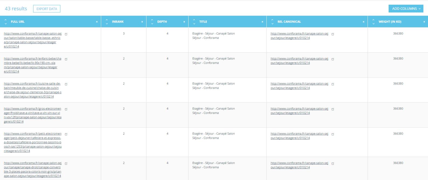428x180 pixels.
Task: Click canonical external icon in lit-bebe row
Action: 333,59
